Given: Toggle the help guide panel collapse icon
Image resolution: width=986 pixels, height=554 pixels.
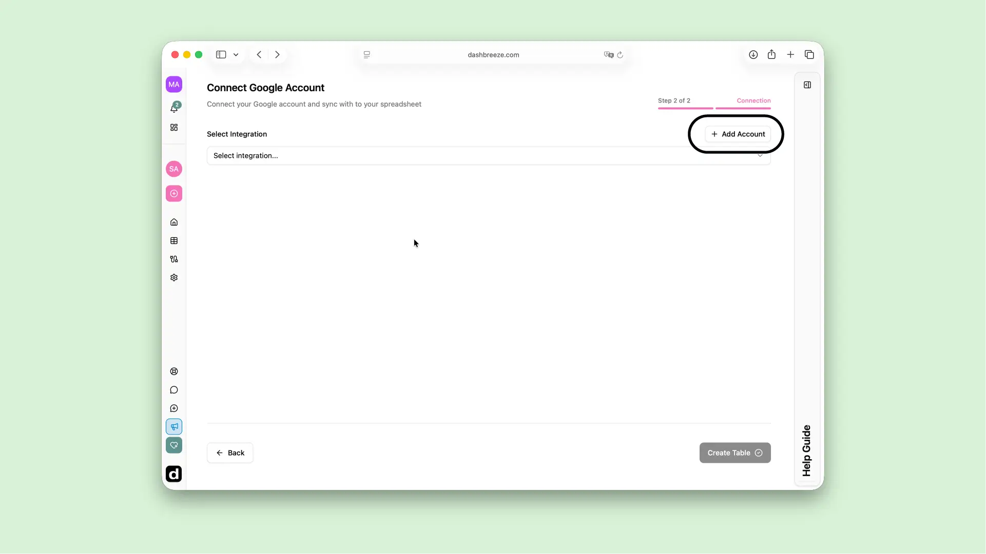Looking at the screenshot, I should click(x=807, y=85).
